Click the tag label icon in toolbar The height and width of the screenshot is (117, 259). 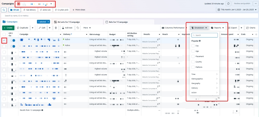point(78,28)
